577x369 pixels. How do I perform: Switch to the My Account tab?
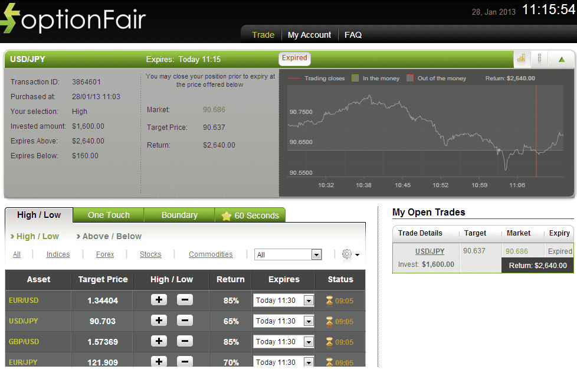pyautogui.click(x=309, y=35)
